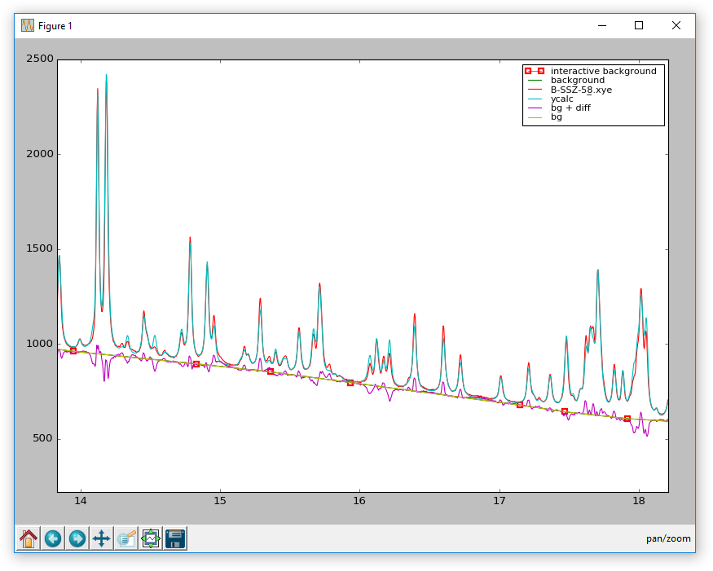This screenshot has width=713, height=571.
Task: Select the zoom-to-rectangle tool
Action: point(125,538)
